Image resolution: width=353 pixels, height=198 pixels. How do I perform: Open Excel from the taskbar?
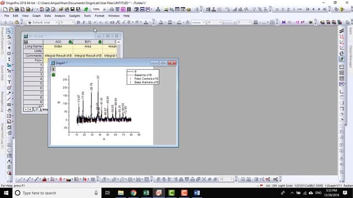[146, 193]
